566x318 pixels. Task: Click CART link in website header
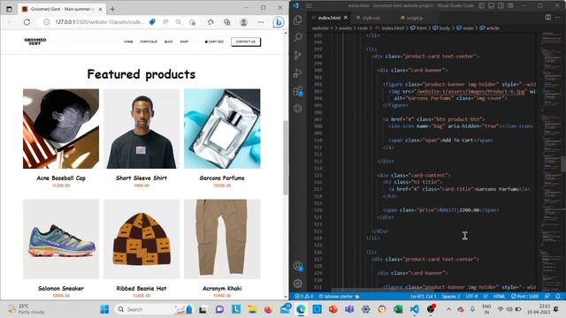click(214, 42)
